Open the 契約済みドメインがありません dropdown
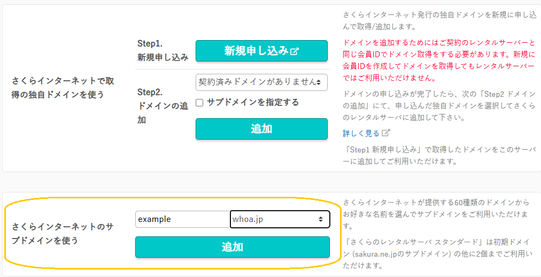The image size is (541, 277). pyautogui.click(x=261, y=82)
